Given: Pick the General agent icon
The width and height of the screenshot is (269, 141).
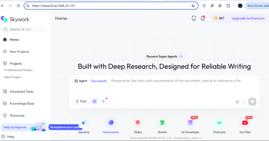Looking at the screenshot, I should click(84, 123).
